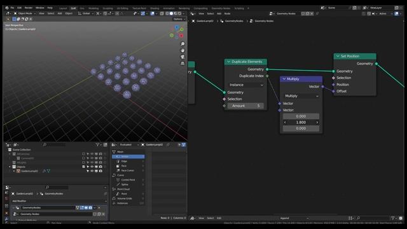Click the Offset input socket on Set Position
Viewport: 407px width, 229px height.
(x=333, y=92)
